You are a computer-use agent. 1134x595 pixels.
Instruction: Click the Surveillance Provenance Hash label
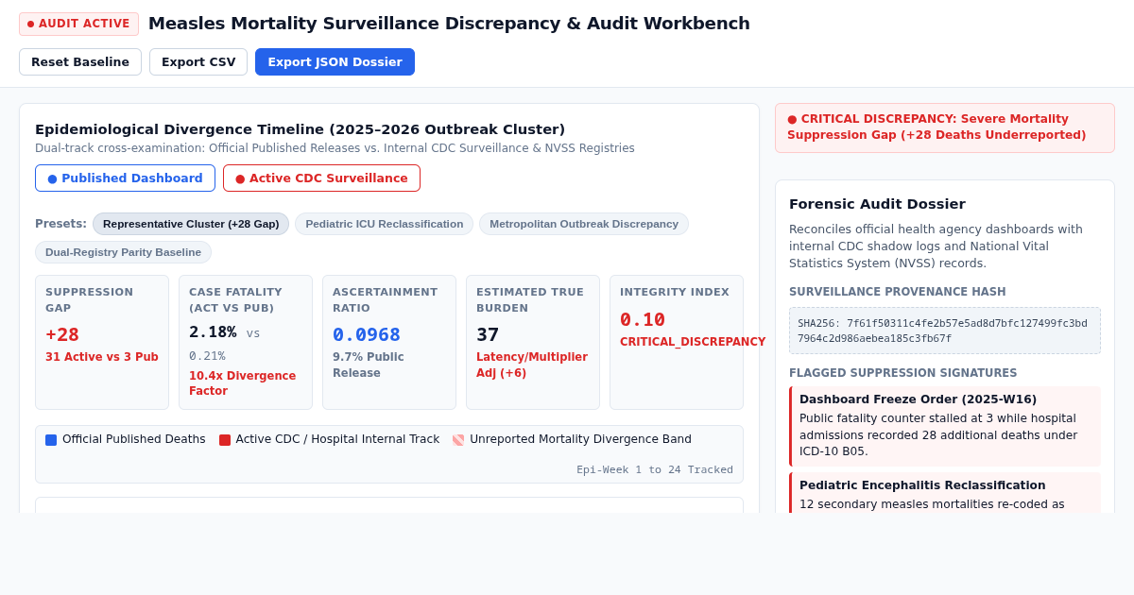(898, 292)
